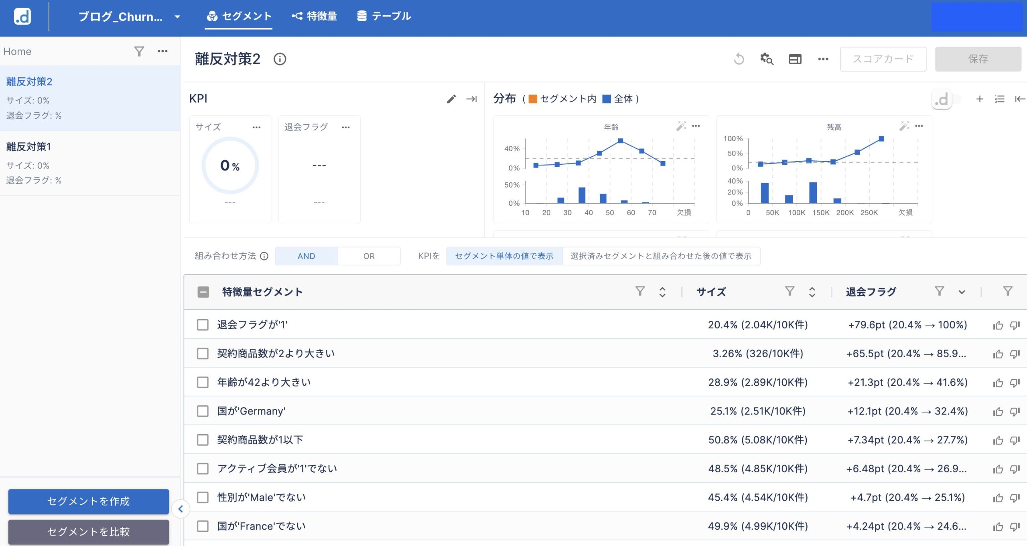Expand the 退会フラグ column sort chevron

click(962, 292)
